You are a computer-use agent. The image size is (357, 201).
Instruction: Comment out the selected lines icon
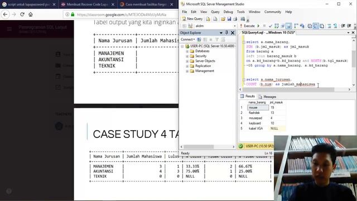point(329,26)
